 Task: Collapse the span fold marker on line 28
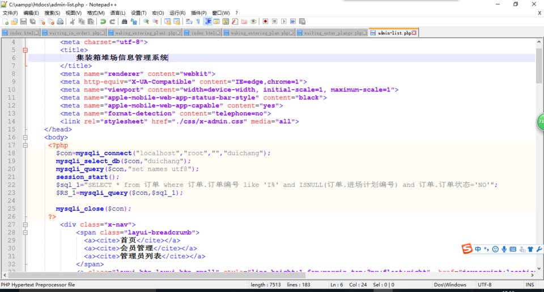point(25,233)
